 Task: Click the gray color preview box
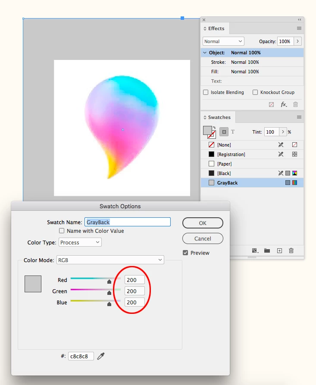(33, 284)
